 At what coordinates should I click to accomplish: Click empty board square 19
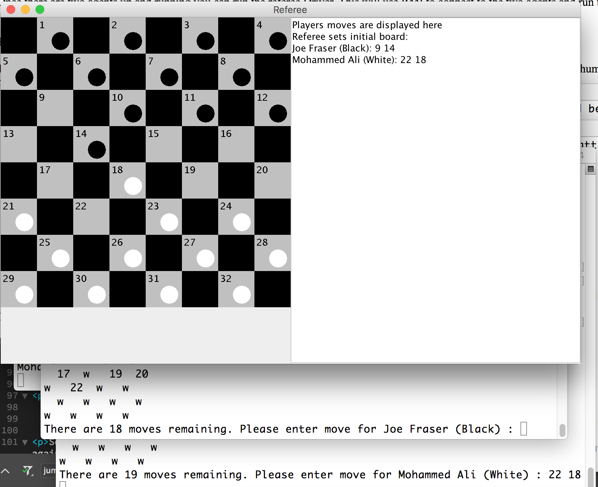coord(200,180)
